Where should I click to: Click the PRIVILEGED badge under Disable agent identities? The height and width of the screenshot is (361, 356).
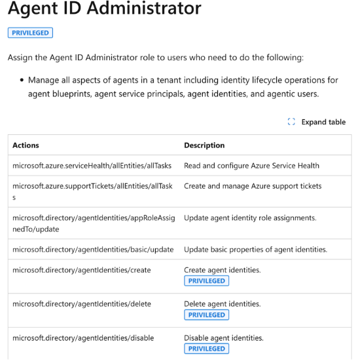click(x=206, y=349)
